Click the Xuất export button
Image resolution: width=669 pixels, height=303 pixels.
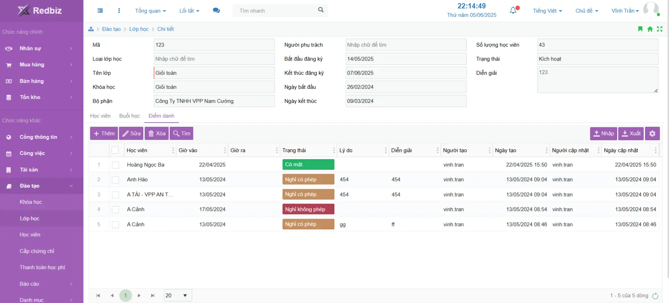(631, 134)
